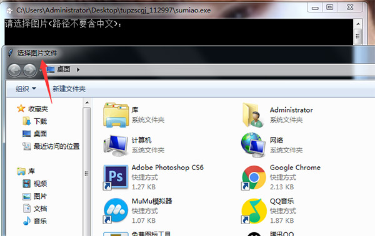Viewport: 375px width, 236px height.
Task: Click the 音乐 music note icon
Action: [x=26, y=221]
